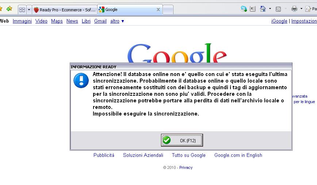Click the K toolbar icon
Image resolution: width=317 pixels, height=185 pixels.
pyautogui.click(x=252, y=9)
